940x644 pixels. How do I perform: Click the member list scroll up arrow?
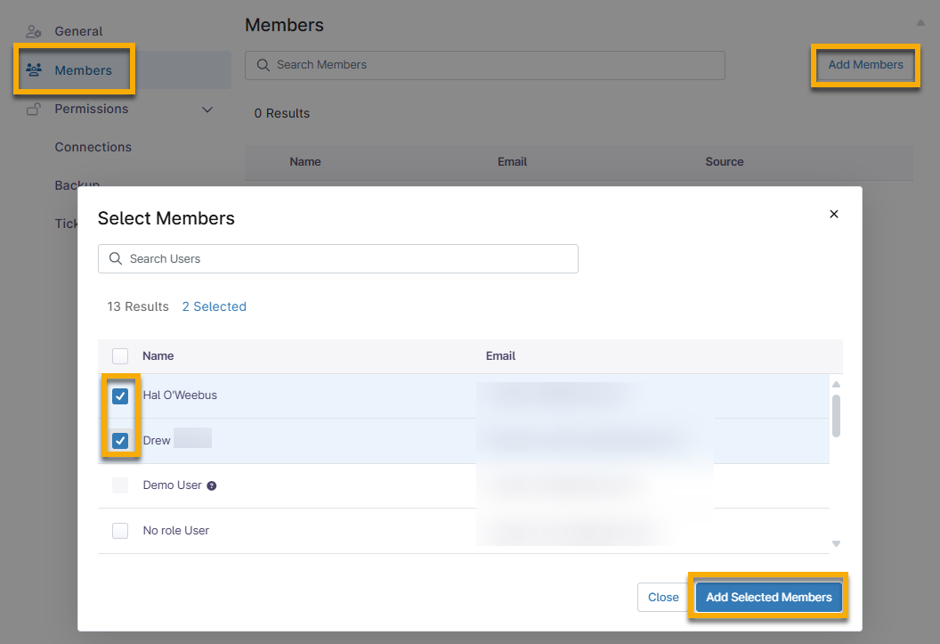[x=836, y=385]
